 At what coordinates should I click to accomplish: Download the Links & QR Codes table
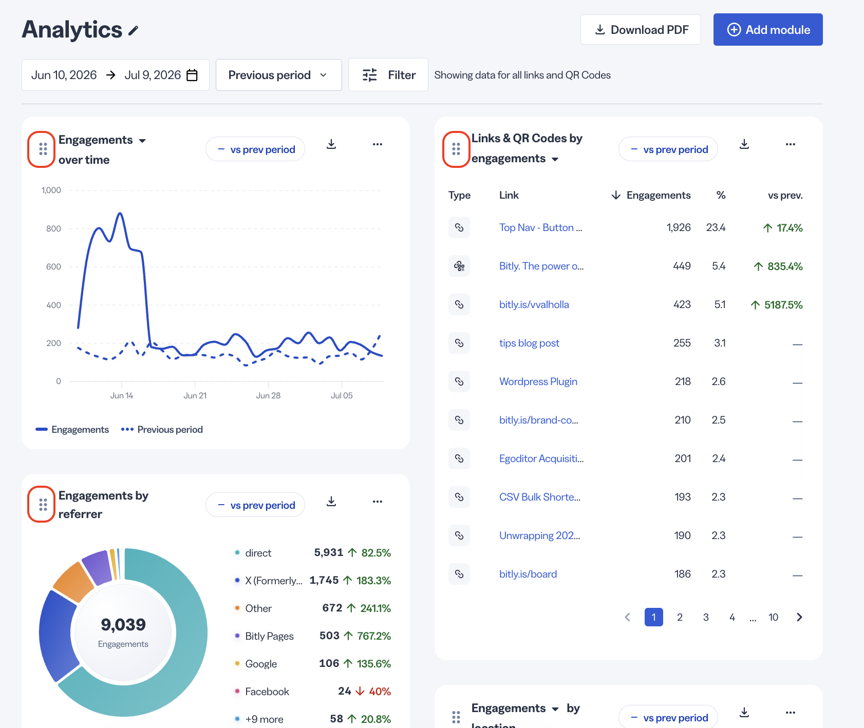744,144
